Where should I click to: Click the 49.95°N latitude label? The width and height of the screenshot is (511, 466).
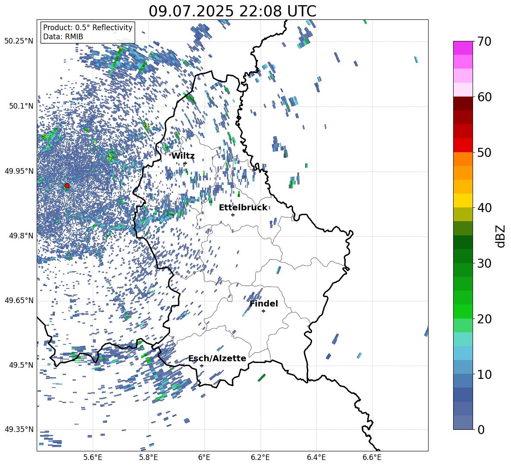coord(19,171)
